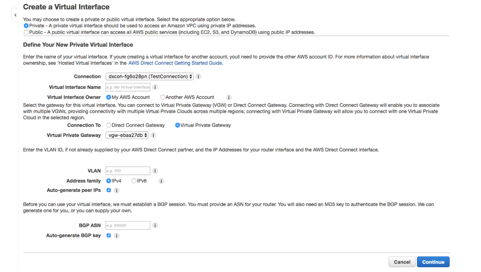This screenshot has width=481, height=272.
Task: Open the Connection dropdown
Action: pyautogui.click(x=149, y=77)
